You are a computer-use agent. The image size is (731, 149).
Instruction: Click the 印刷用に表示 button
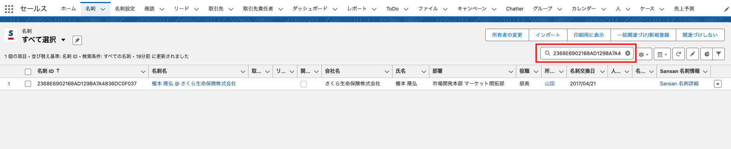[x=589, y=35]
